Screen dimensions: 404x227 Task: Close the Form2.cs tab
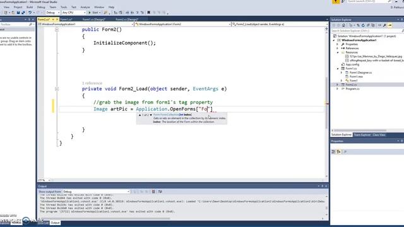pyautogui.click(x=57, y=20)
